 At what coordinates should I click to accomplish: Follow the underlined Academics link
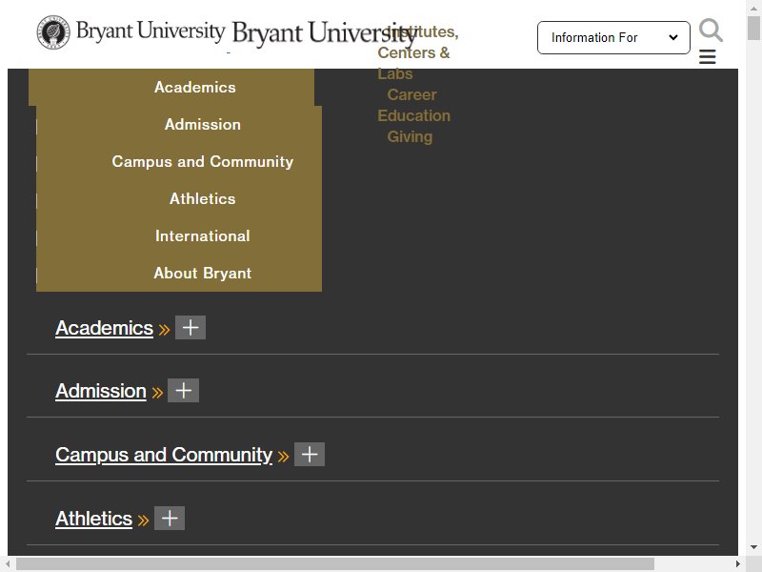pyautogui.click(x=105, y=328)
